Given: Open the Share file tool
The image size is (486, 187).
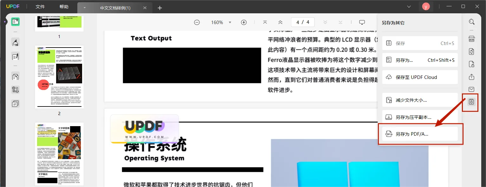Looking at the screenshot, I should tap(472, 77).
